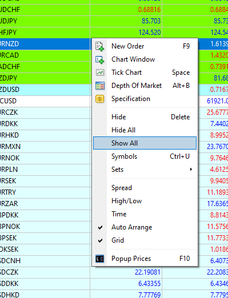228x298 pixels.
Task: Select the SDDKK symbol row
Action: pyautogui.click(x=114, y=284)
